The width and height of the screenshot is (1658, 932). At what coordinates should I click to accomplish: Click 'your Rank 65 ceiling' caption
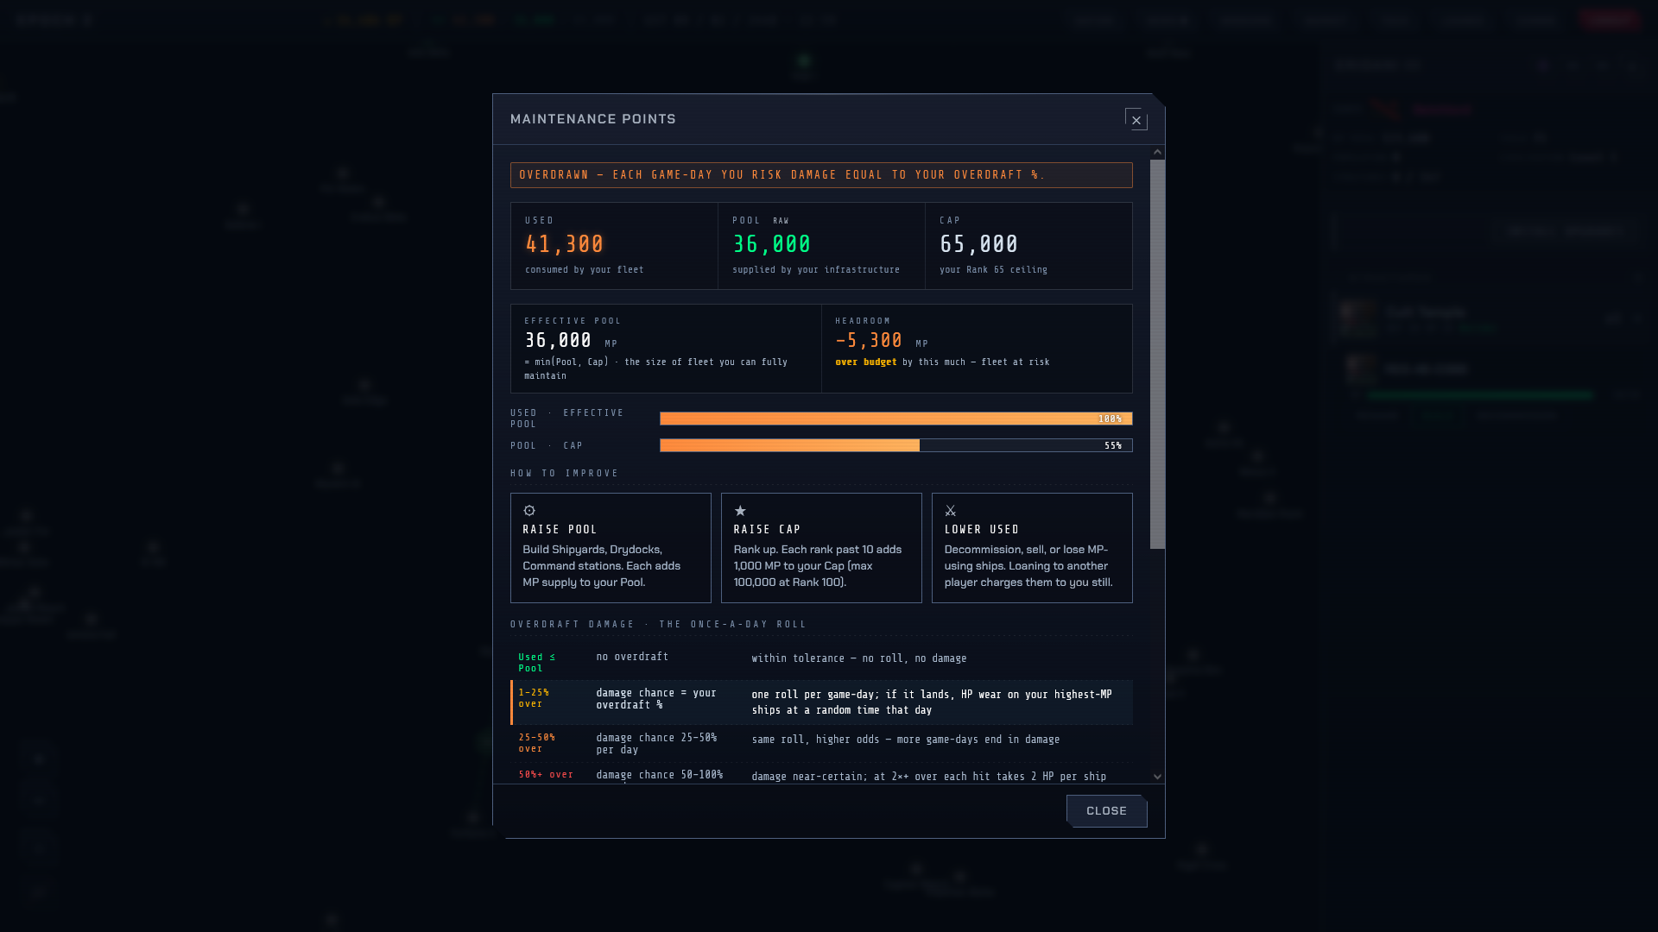click(993, 270)
